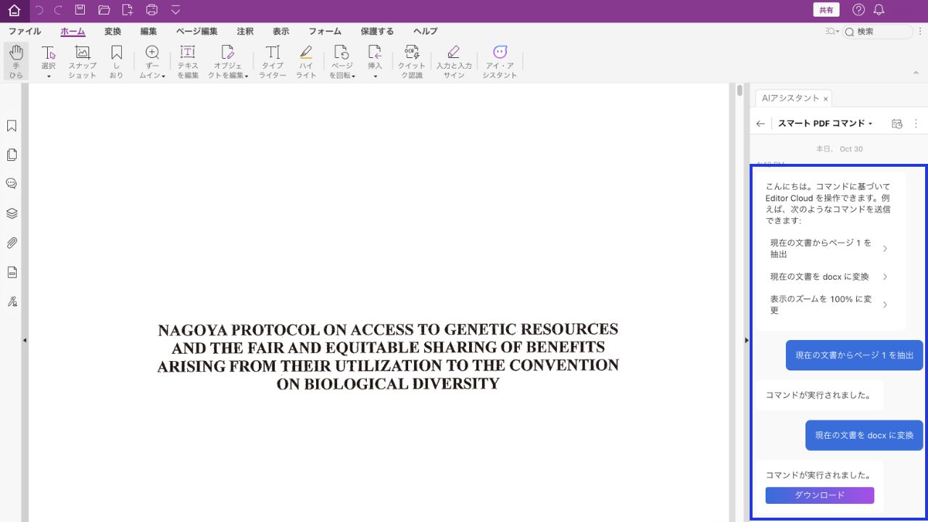Screen dimensions: 928x522
Task: Open the Pages thumbnails panel
Action: [x=12, y=155]
